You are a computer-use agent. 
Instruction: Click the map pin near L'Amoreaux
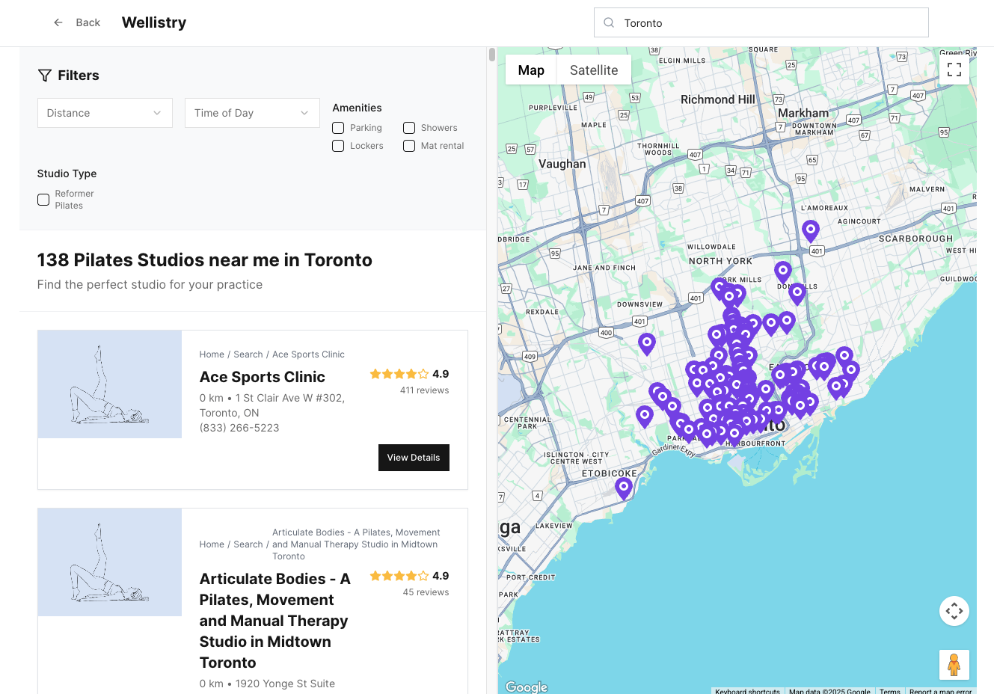coord(810,231)
